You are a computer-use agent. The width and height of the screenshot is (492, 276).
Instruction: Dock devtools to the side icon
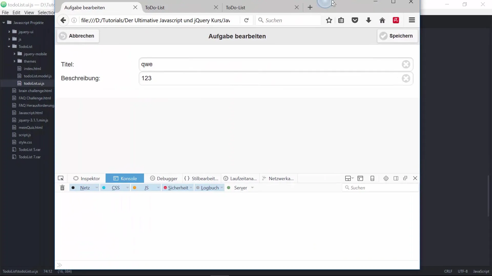396,178
